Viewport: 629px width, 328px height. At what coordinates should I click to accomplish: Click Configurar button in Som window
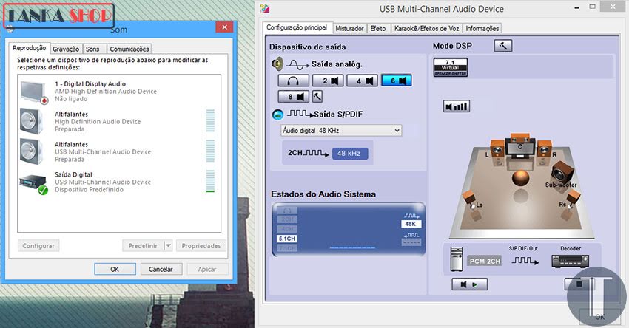pyautogui.click(x=38, y=246)
